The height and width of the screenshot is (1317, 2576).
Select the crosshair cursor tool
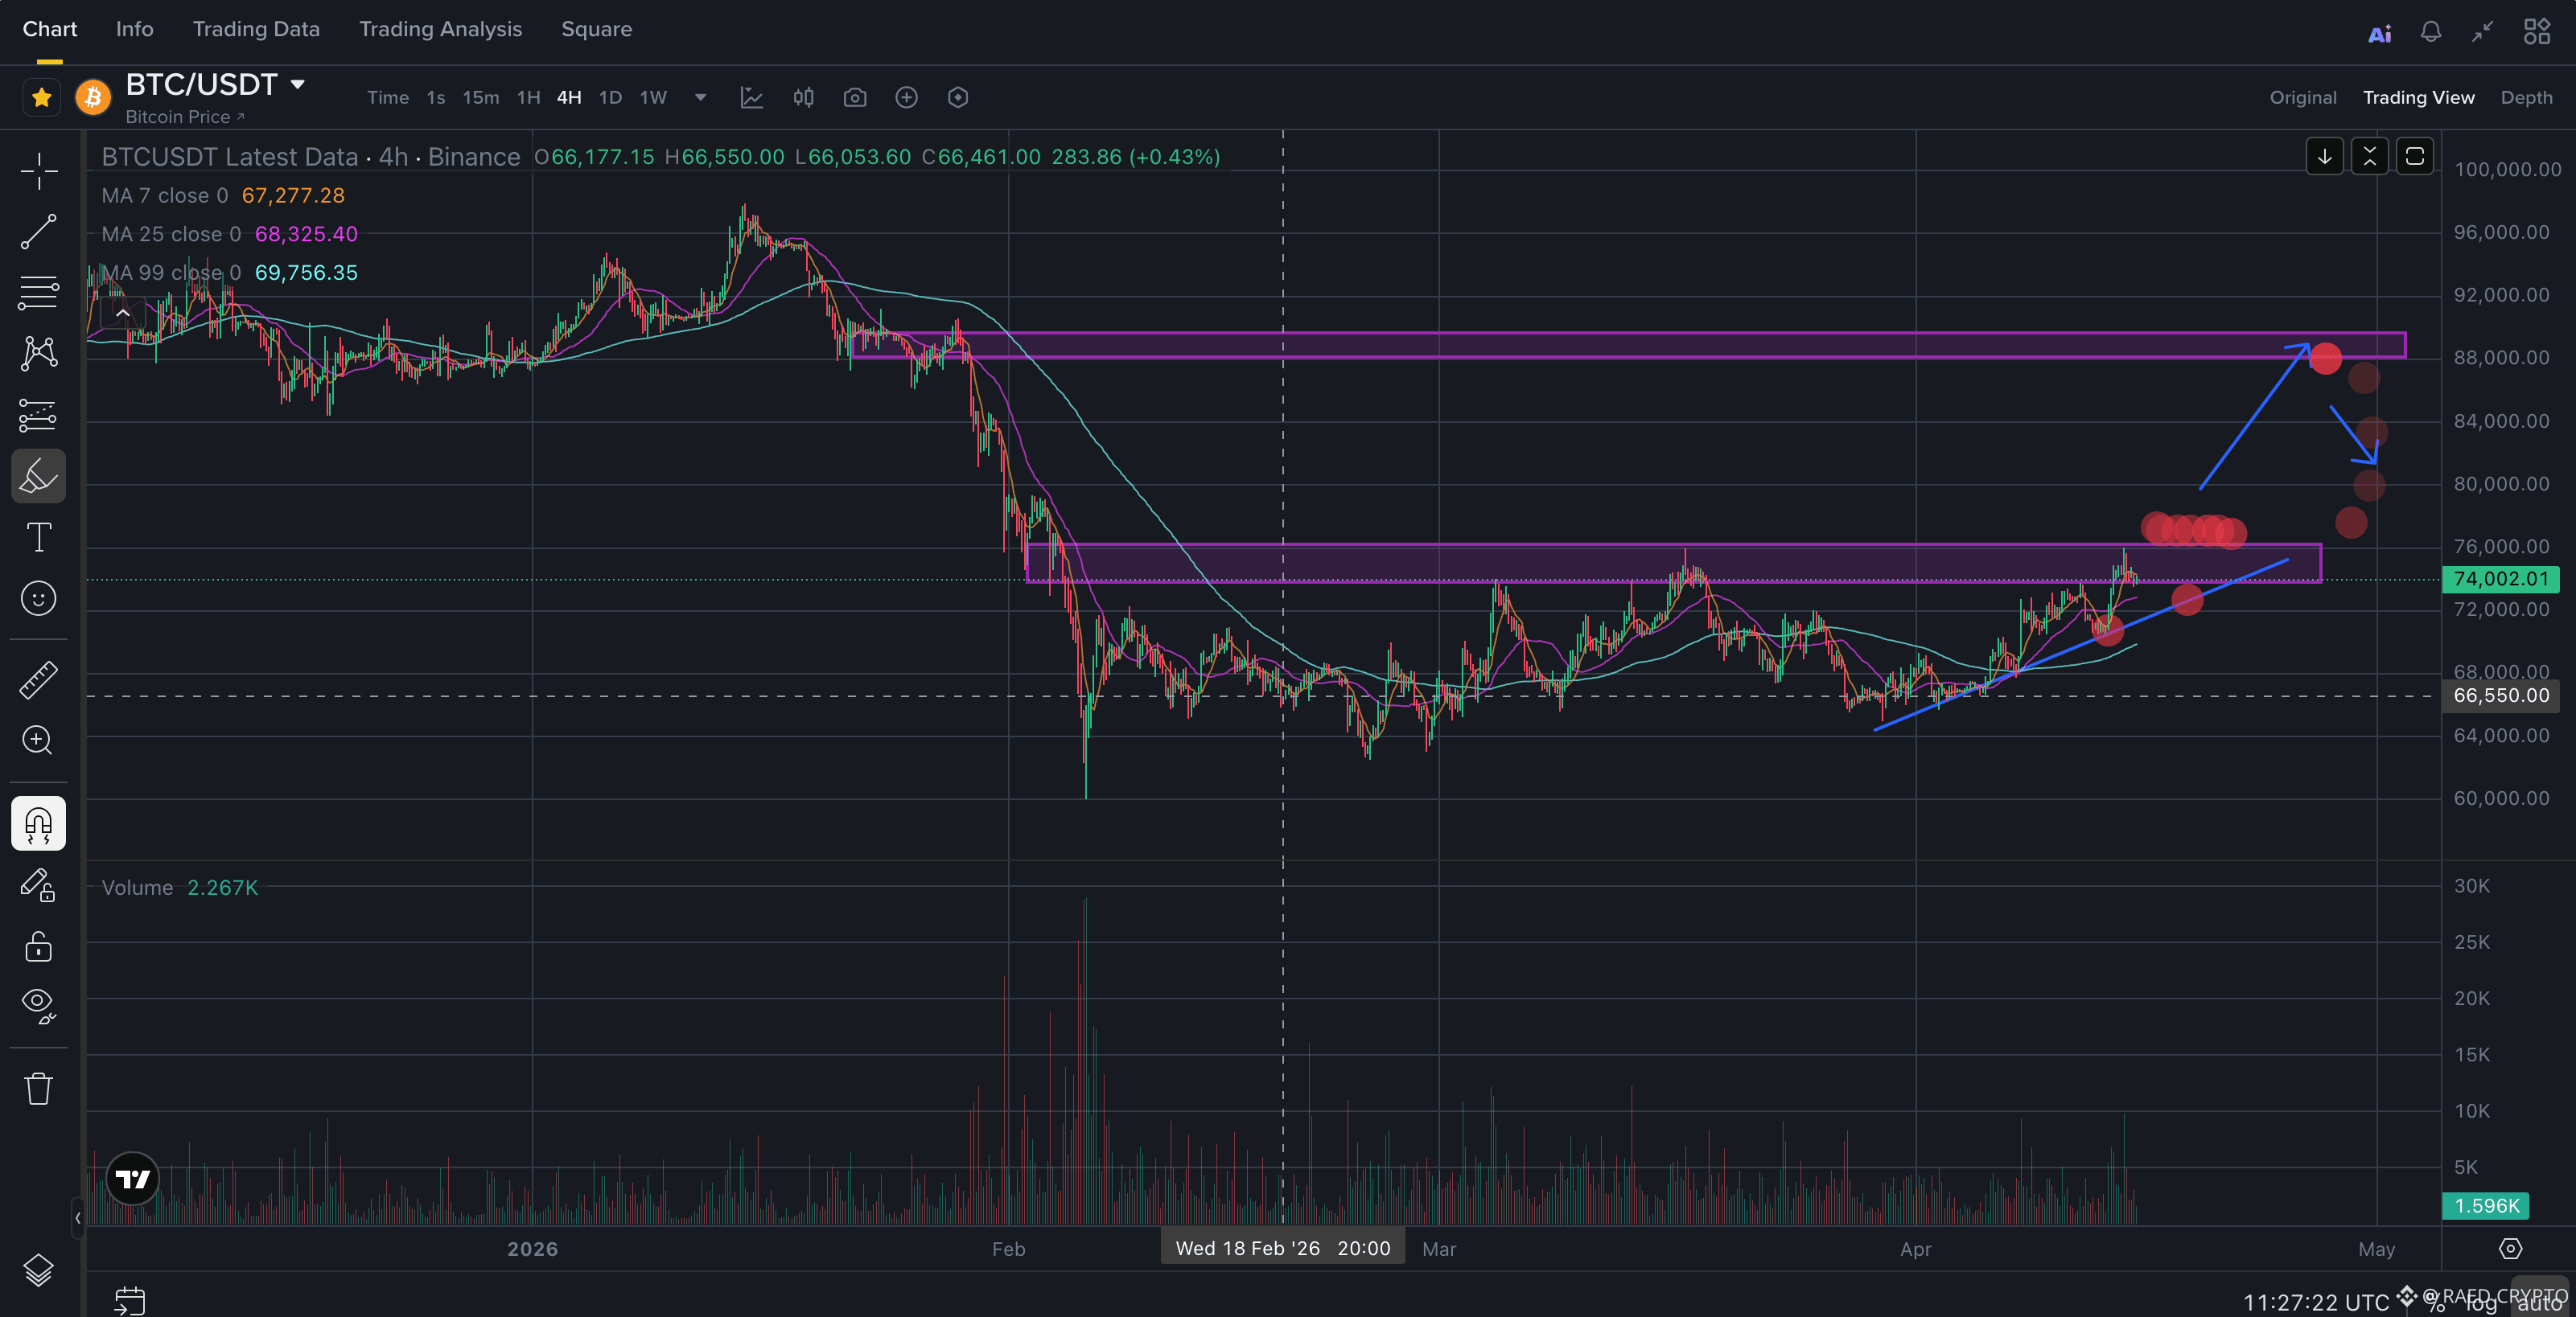(39, 171)
